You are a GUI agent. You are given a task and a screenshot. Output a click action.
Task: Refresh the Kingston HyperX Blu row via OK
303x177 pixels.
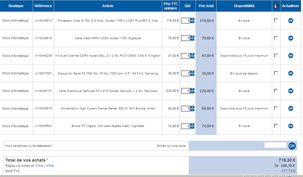click(291, 55)
